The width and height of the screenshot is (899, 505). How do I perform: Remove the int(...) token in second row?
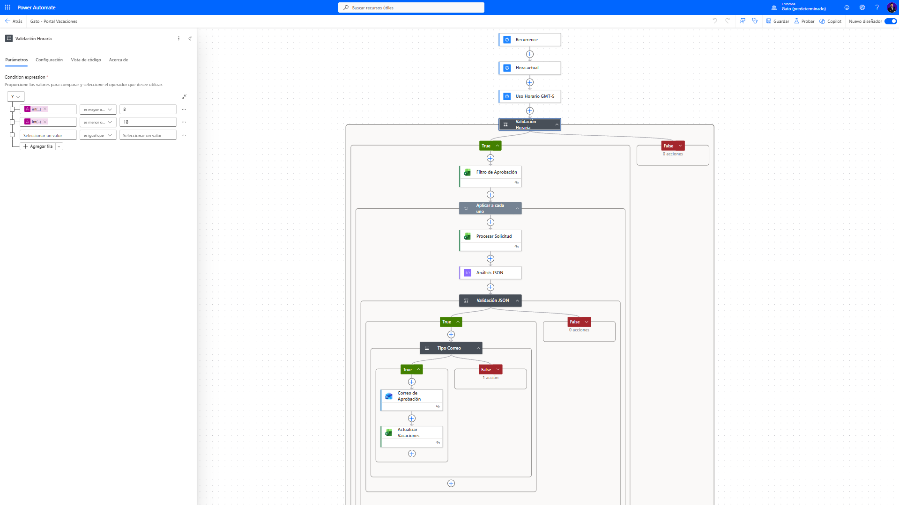tap(45, 122)
